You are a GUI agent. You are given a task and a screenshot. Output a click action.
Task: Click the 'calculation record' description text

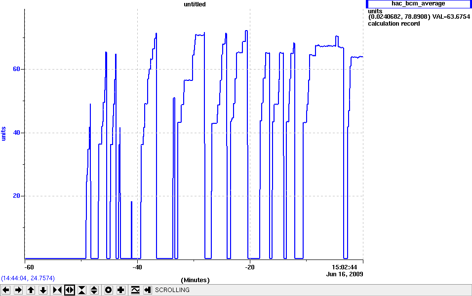(393, 24)
